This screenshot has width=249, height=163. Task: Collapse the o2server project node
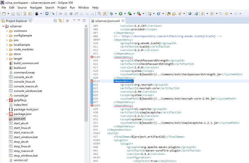(3, 26)
